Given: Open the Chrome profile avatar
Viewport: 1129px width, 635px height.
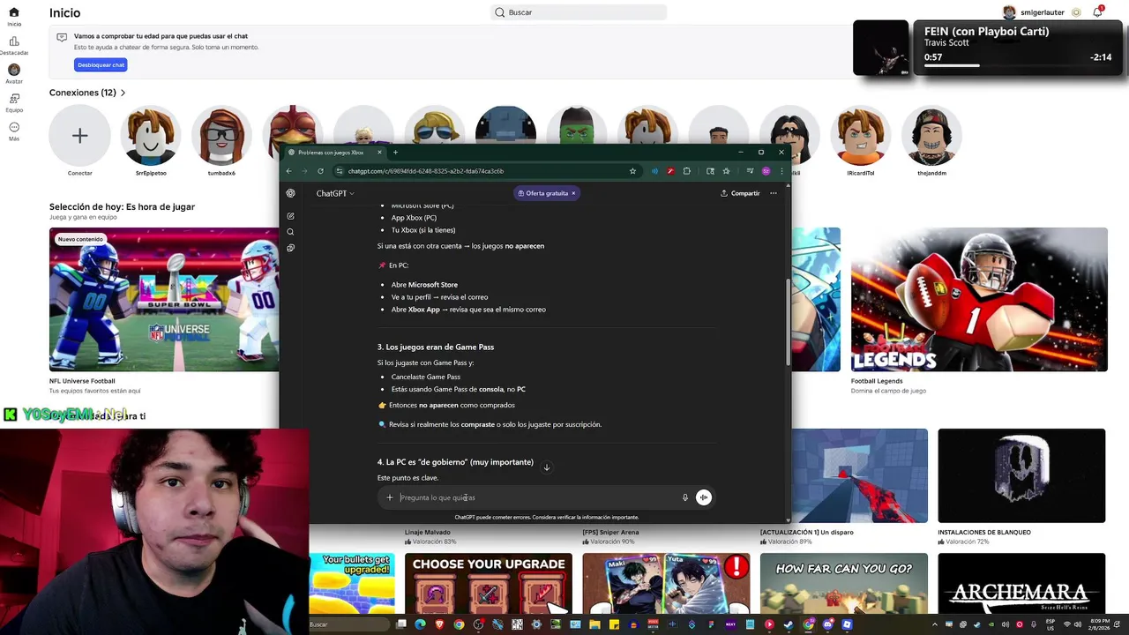Looking at the screenshot, I should point(766,171).
